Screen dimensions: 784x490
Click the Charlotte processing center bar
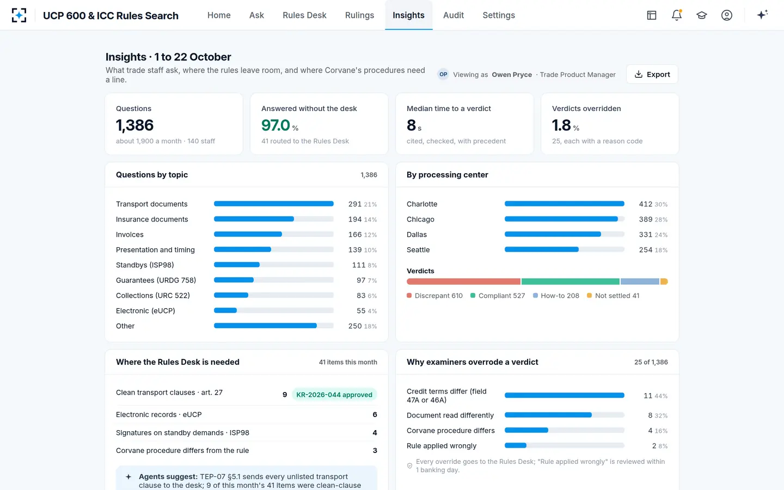coord(565,204)
